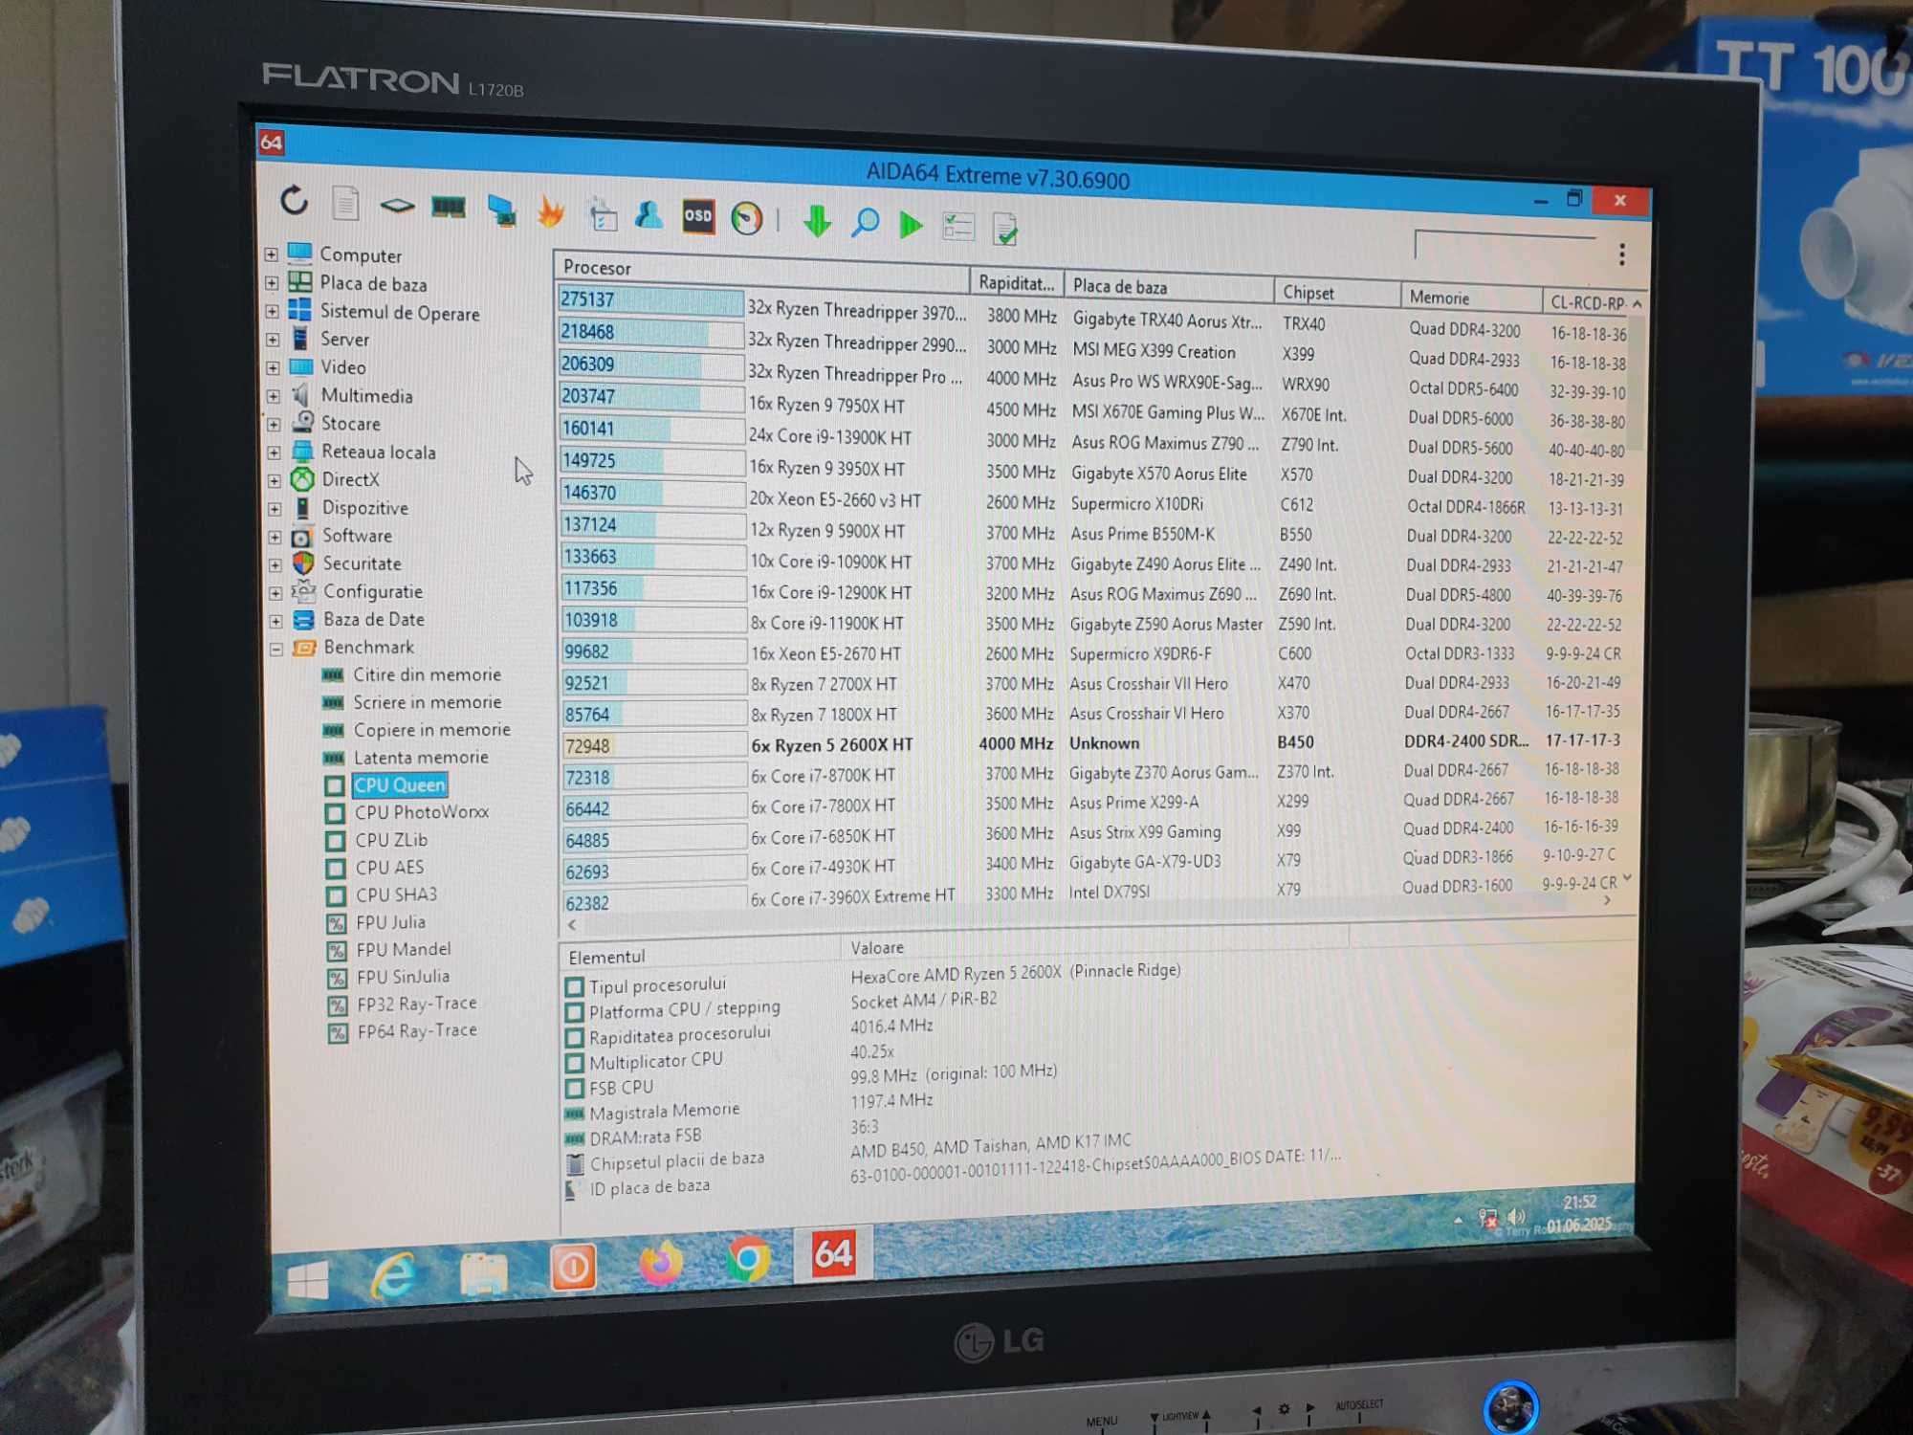
Task: Select Scriere in memorie benchmark
Action: (x=427, y=702)
